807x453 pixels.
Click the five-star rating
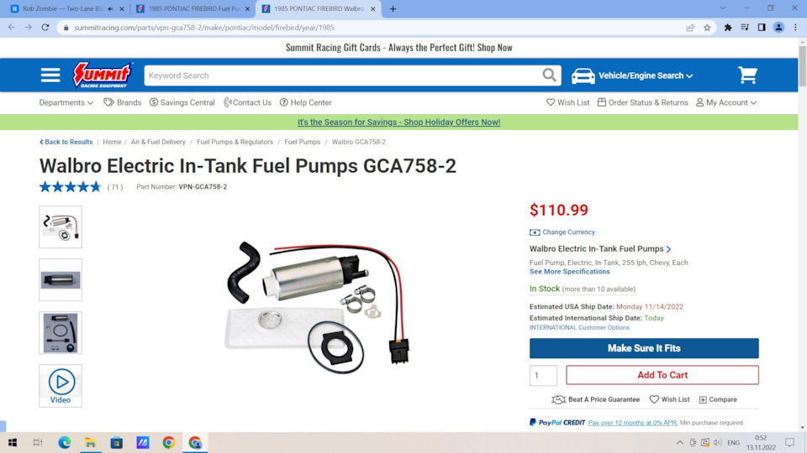(x=71, y=187)
